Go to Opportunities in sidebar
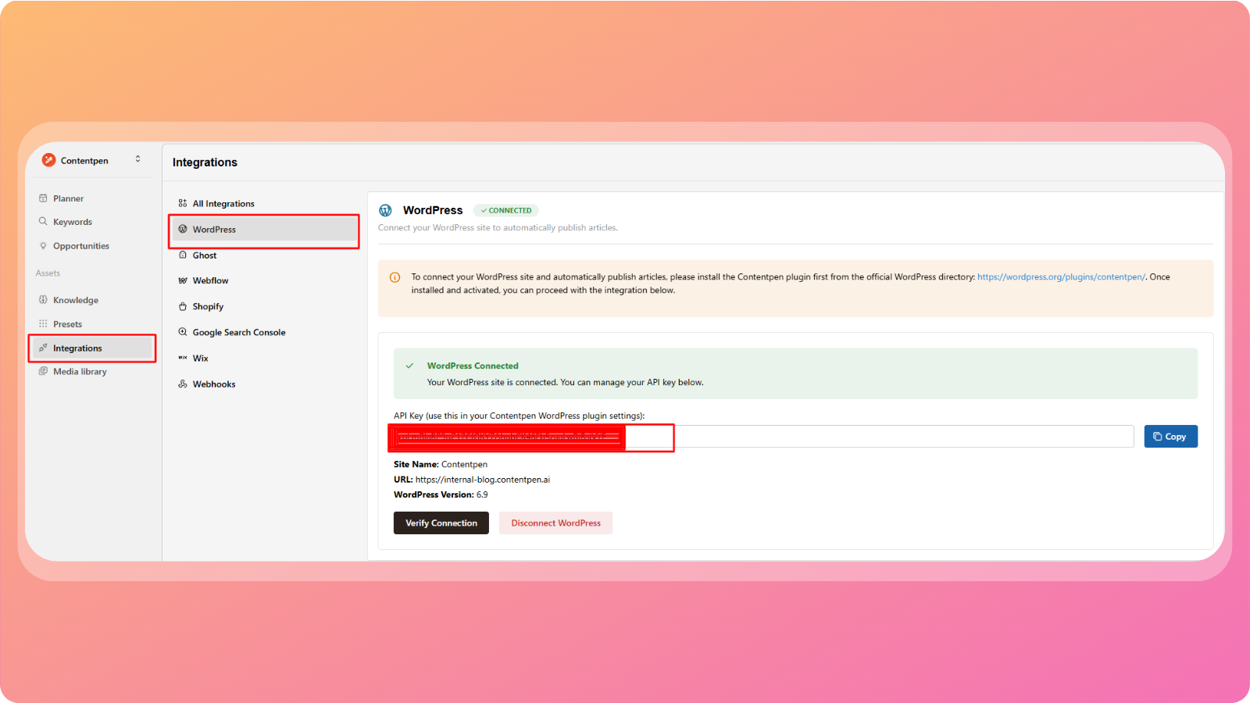 click(80, 246)
